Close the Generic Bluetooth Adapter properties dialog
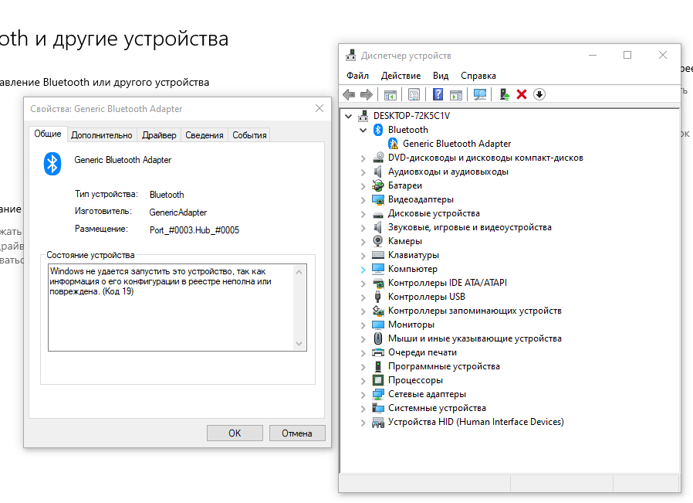Screen dimensions: 693x503 coord(319,108)
